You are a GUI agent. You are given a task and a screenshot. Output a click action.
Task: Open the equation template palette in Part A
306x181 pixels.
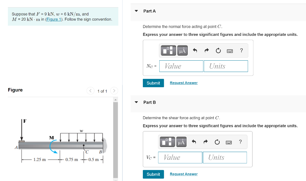pos(168,50)
